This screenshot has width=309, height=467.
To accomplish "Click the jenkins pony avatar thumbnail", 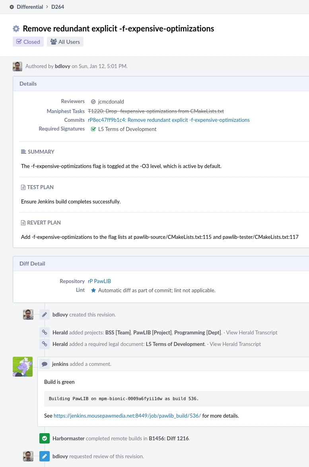I will click(x=23, y=367).
